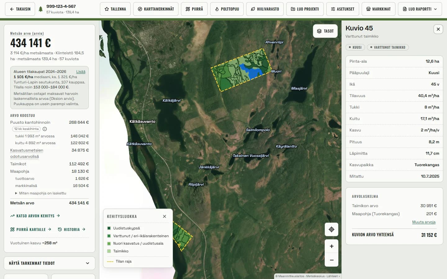Expand Näytä tarkemmat tiedot section

(x=49, y=263)
